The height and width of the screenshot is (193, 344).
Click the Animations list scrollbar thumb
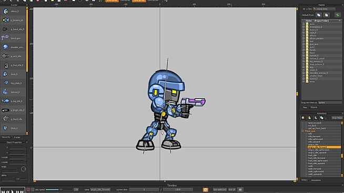[342, 156]
